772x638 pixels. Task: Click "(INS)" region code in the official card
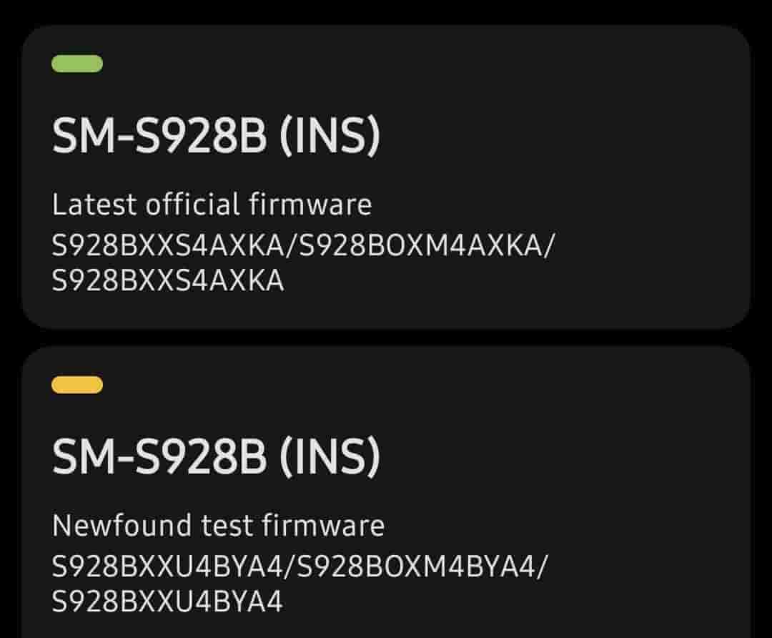[329, 136]
